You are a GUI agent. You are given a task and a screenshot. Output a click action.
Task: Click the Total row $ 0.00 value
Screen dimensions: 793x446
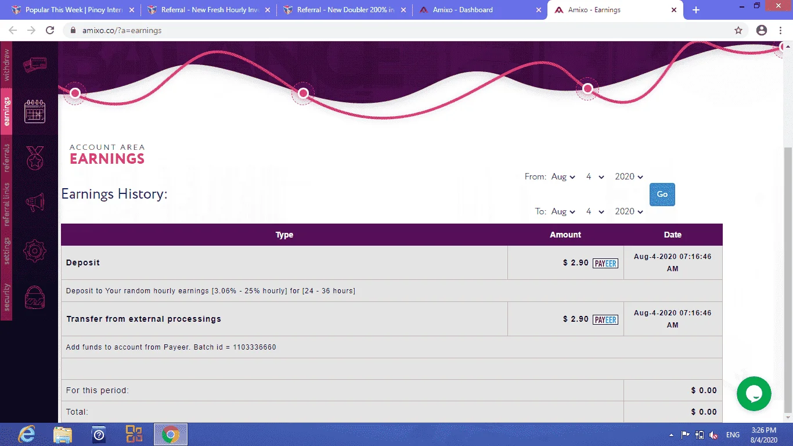(x=704, y=412)
